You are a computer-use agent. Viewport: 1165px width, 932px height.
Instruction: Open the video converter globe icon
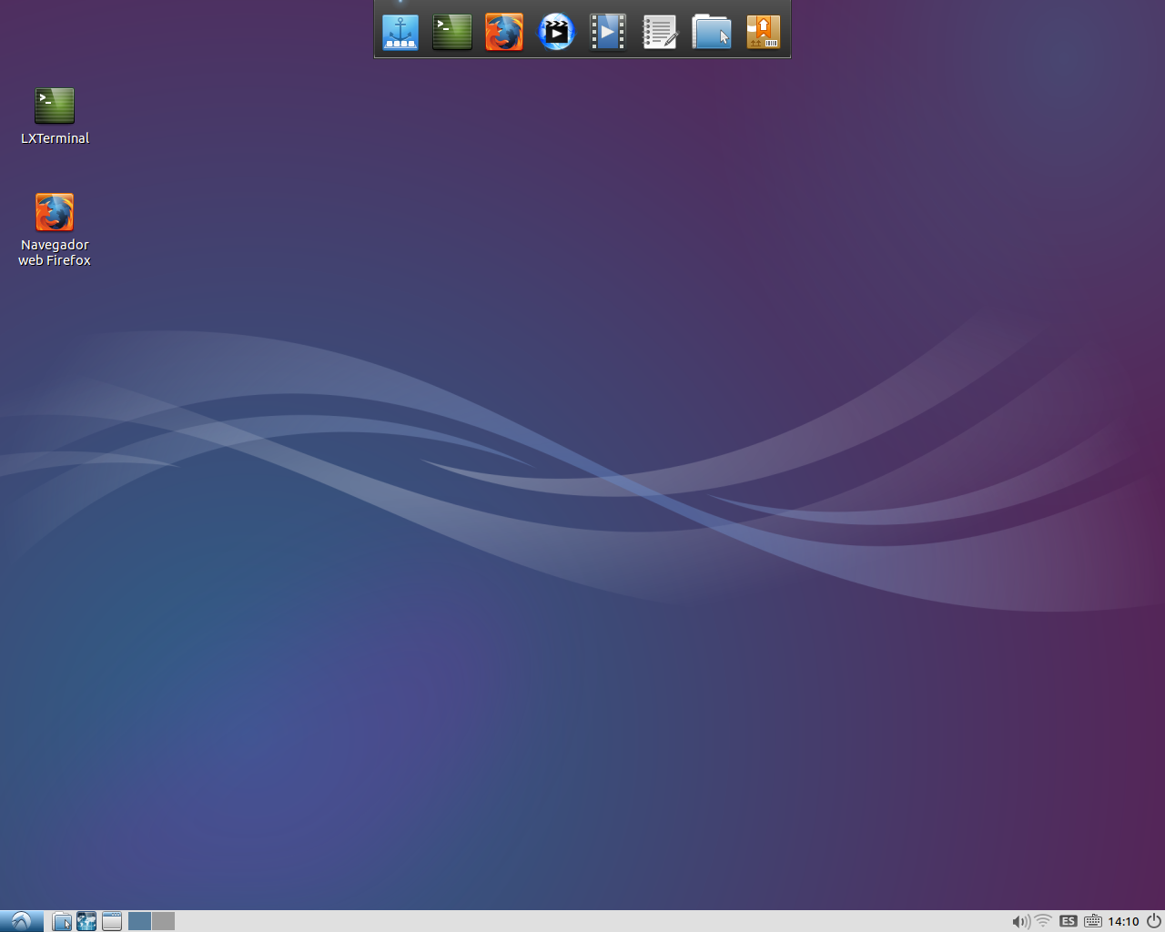(x=556, y=30)
